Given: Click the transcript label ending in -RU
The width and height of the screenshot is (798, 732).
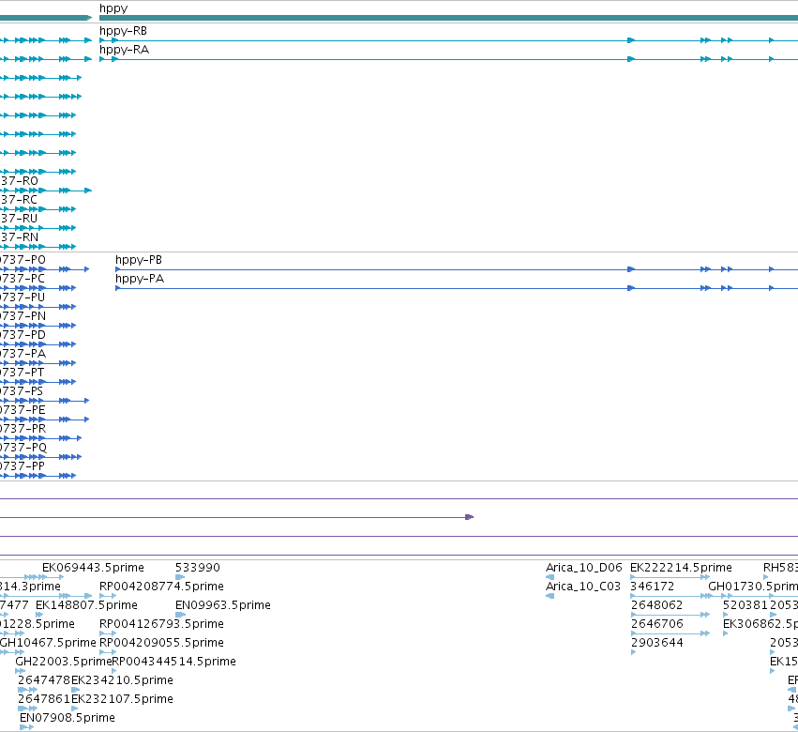Looking at the screenshot, I should (x=19, y=219).
